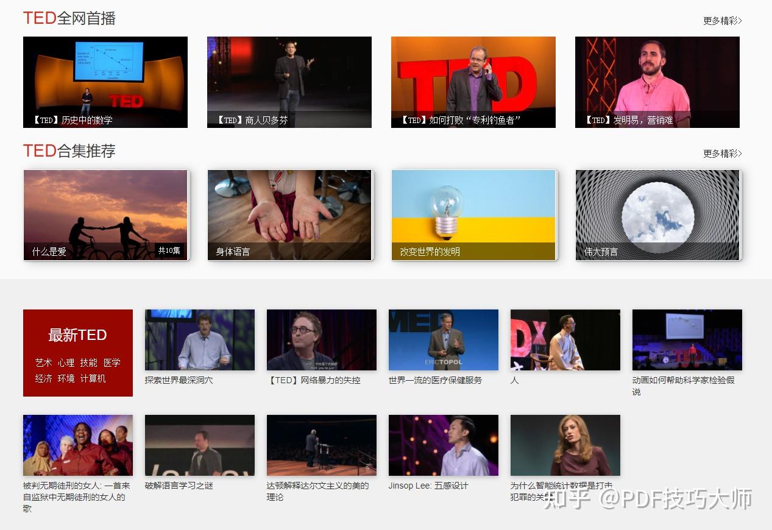Click the TED合集推荐 section heading
Viewport: 772px width, 530px height.
(69, 151)
